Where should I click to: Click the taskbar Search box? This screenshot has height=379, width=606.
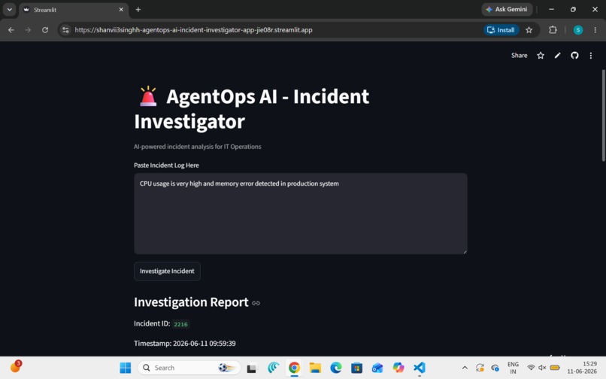(x=189, y=368)
